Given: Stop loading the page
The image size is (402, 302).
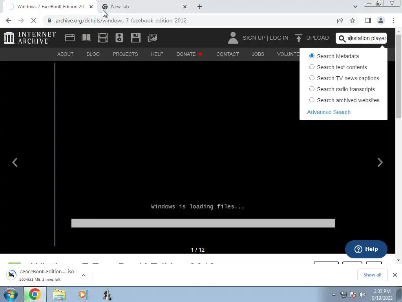Looking at the screenshot, I should pyautogui.click(x=34, y=20).
